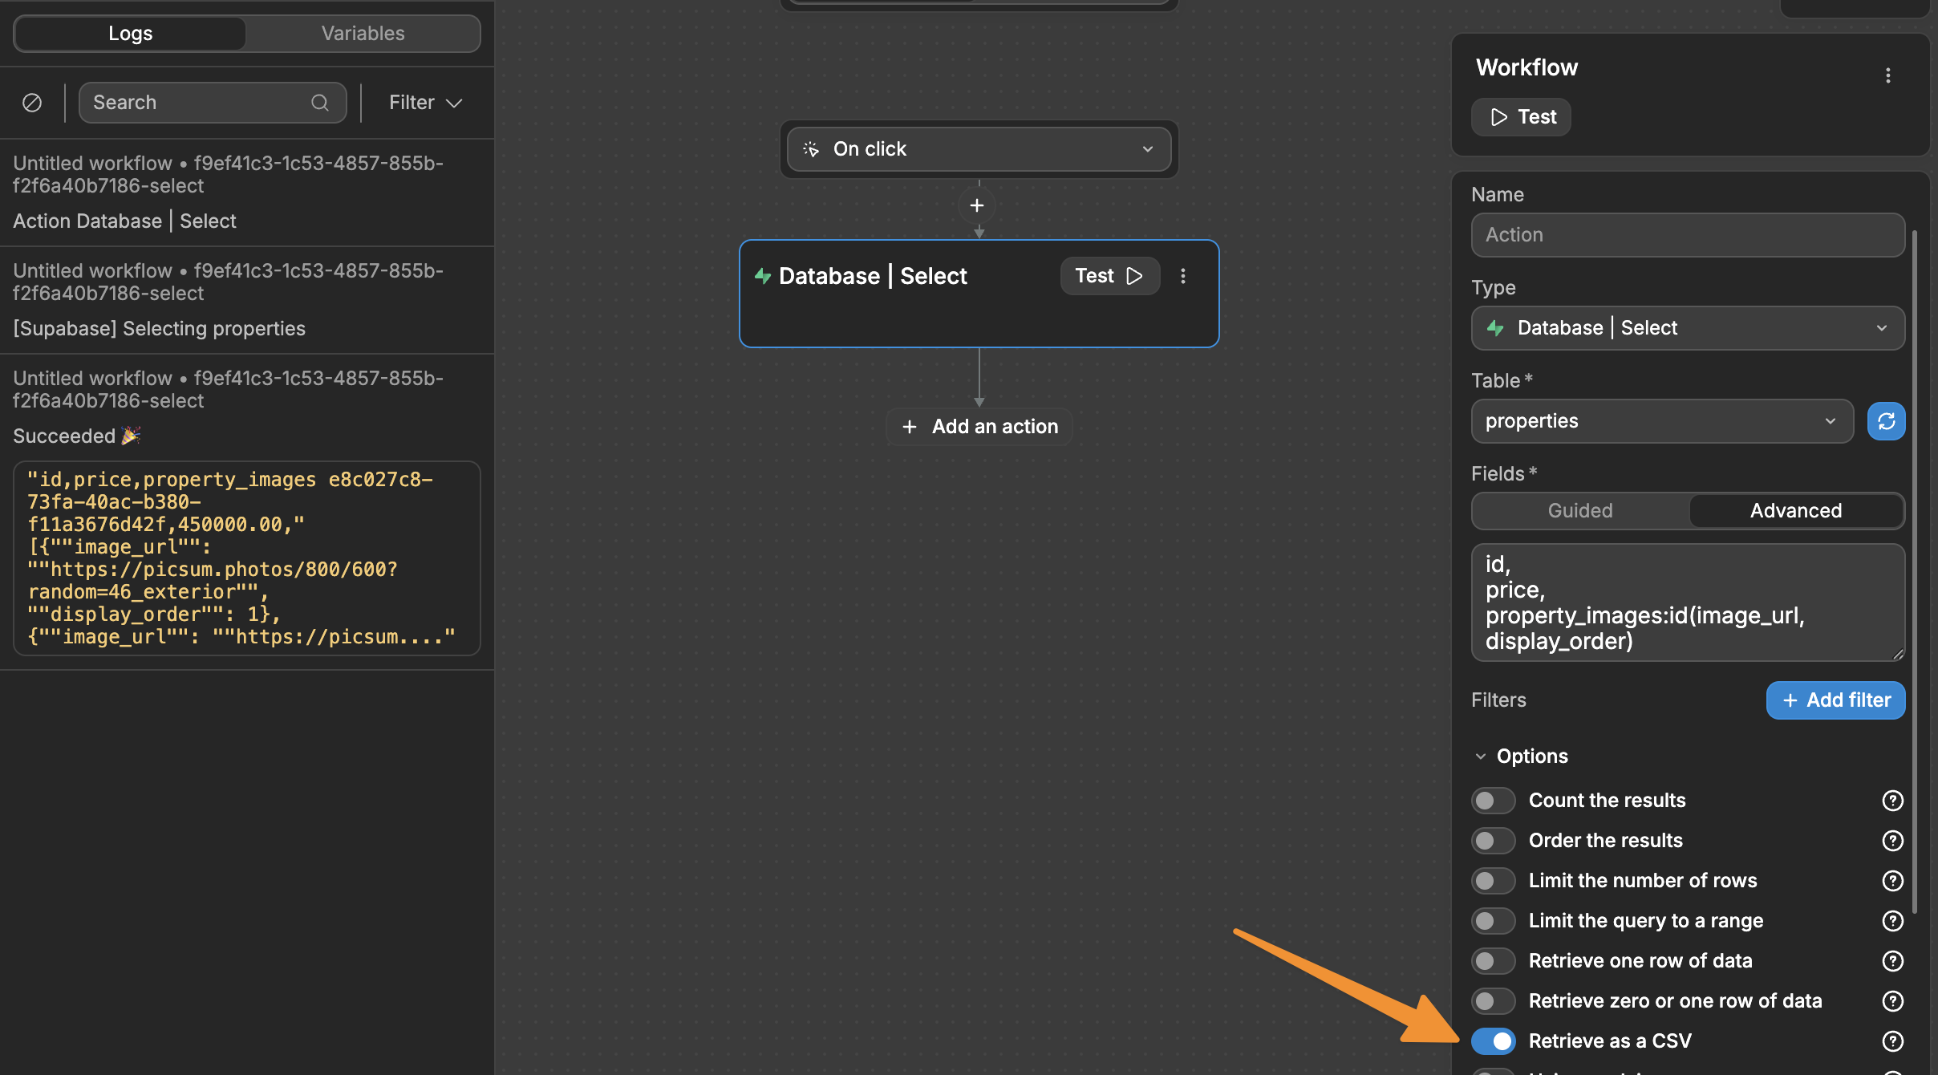This screenshot has height=1075, width=1938.
Task: Open the 'Action Database | Select' log entry
Action: coord(247,193)
